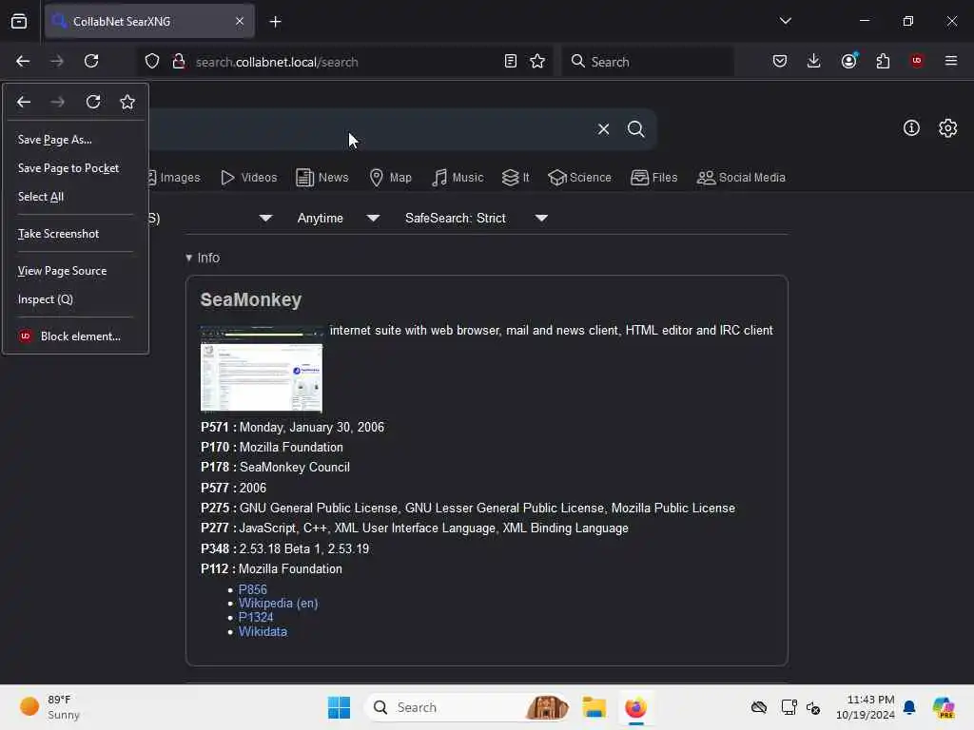Choose View Page Source

[75, 271]
